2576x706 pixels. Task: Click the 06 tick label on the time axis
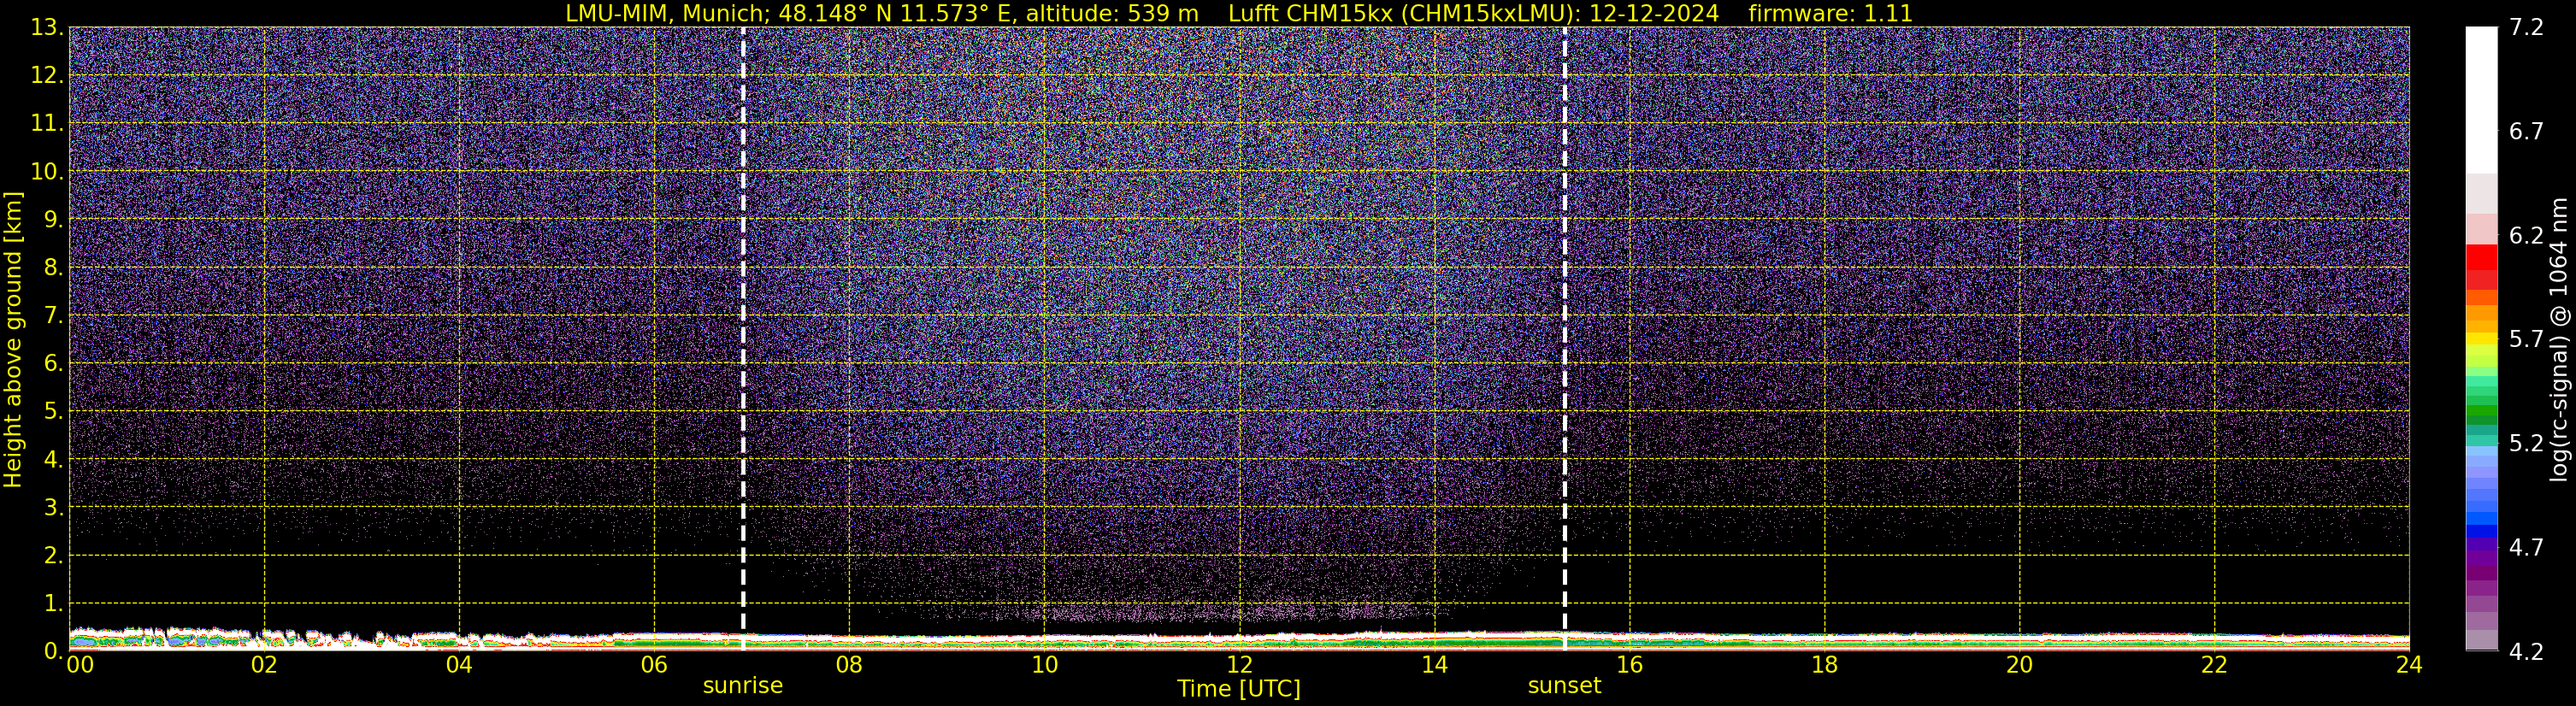point(654,665)
